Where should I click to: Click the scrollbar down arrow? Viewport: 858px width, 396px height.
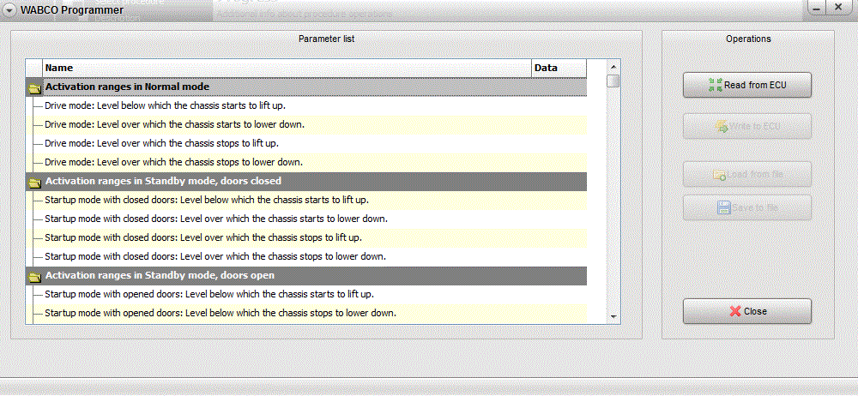[613, 316]
